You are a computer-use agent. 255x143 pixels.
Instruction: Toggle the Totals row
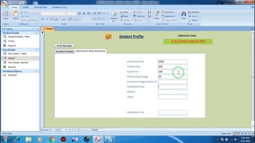(138, 12)
